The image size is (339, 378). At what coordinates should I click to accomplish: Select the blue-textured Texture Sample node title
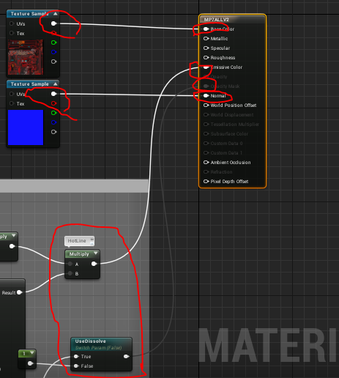[30, 84]
